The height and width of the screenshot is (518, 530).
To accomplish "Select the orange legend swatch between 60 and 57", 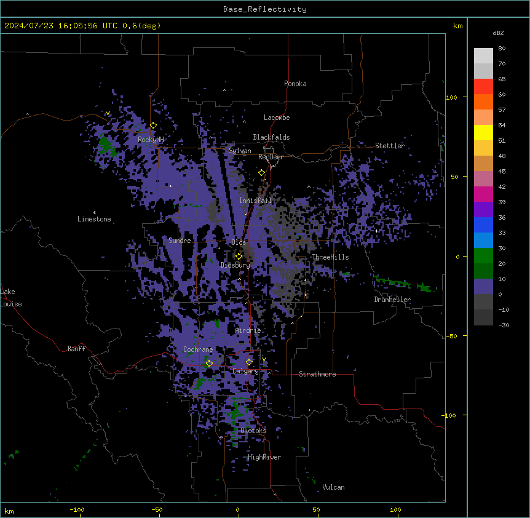I will (483, 102).
